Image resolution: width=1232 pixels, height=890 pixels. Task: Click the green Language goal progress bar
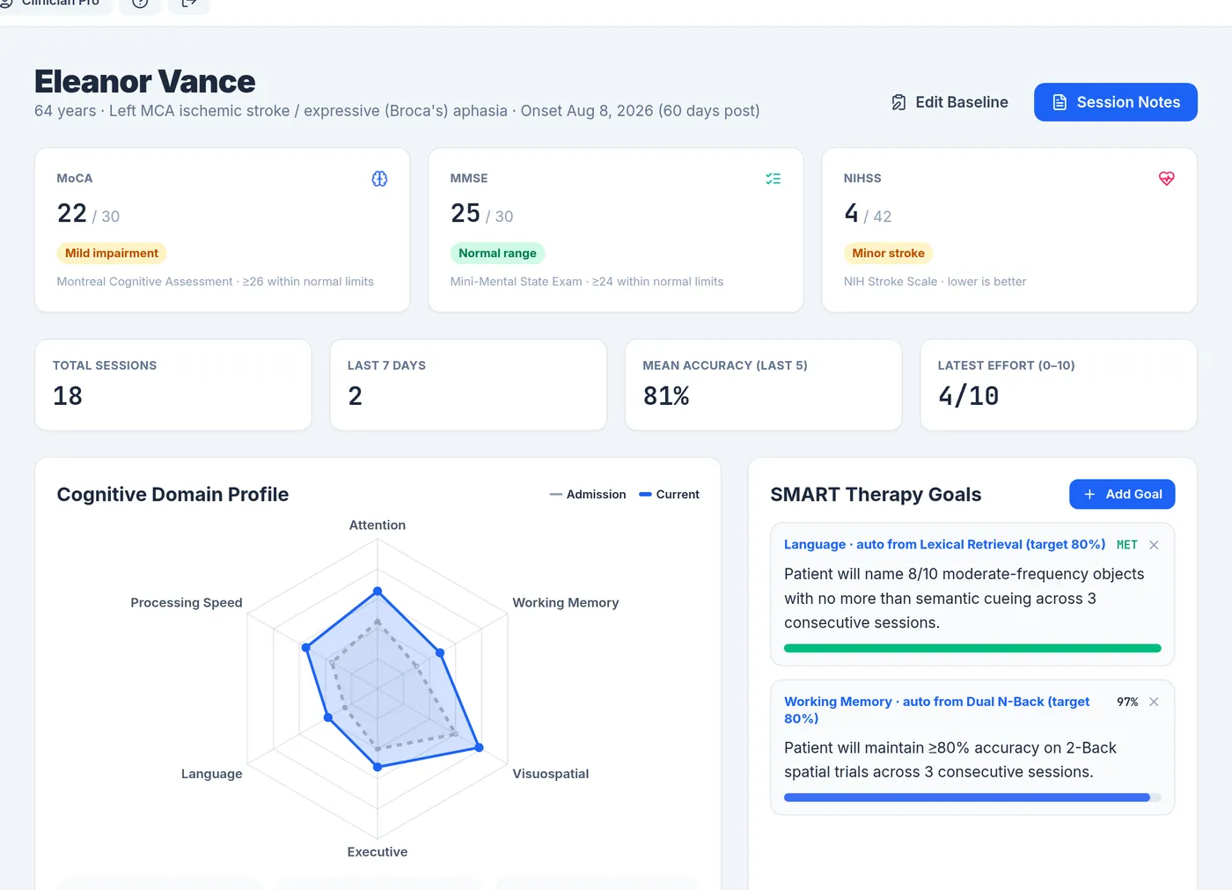[972, 648]
